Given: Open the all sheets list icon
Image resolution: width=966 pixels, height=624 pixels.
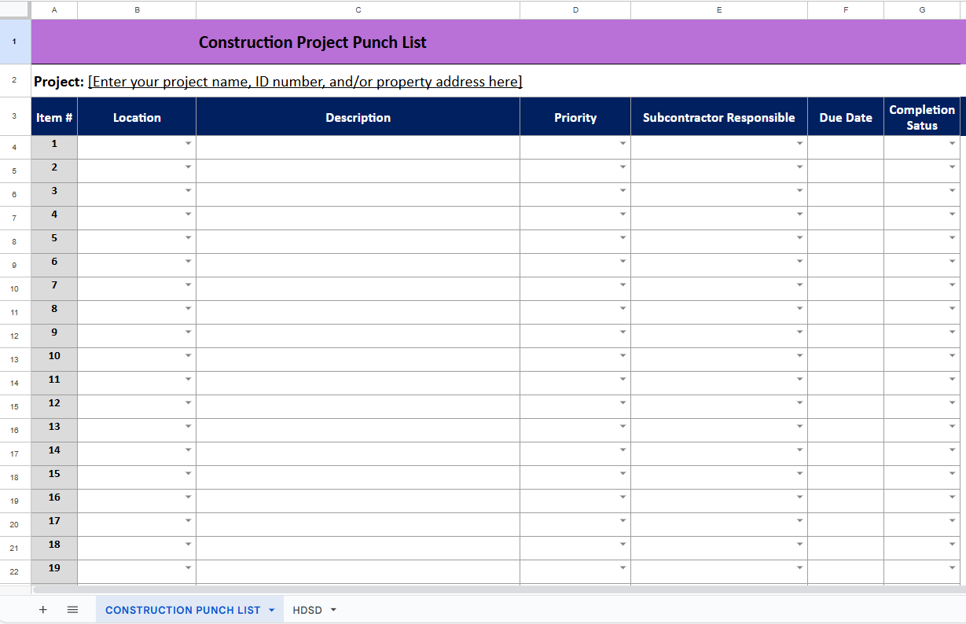Looking at the screenshot, I should (x=72, y=610).
